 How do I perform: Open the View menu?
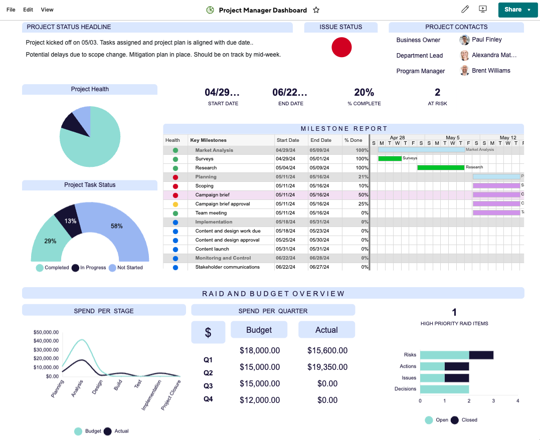pyautogui.click(x=47, y=10)
